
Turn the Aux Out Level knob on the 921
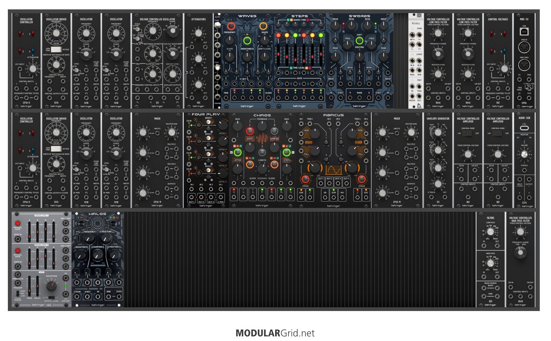[x=172, y=74]
